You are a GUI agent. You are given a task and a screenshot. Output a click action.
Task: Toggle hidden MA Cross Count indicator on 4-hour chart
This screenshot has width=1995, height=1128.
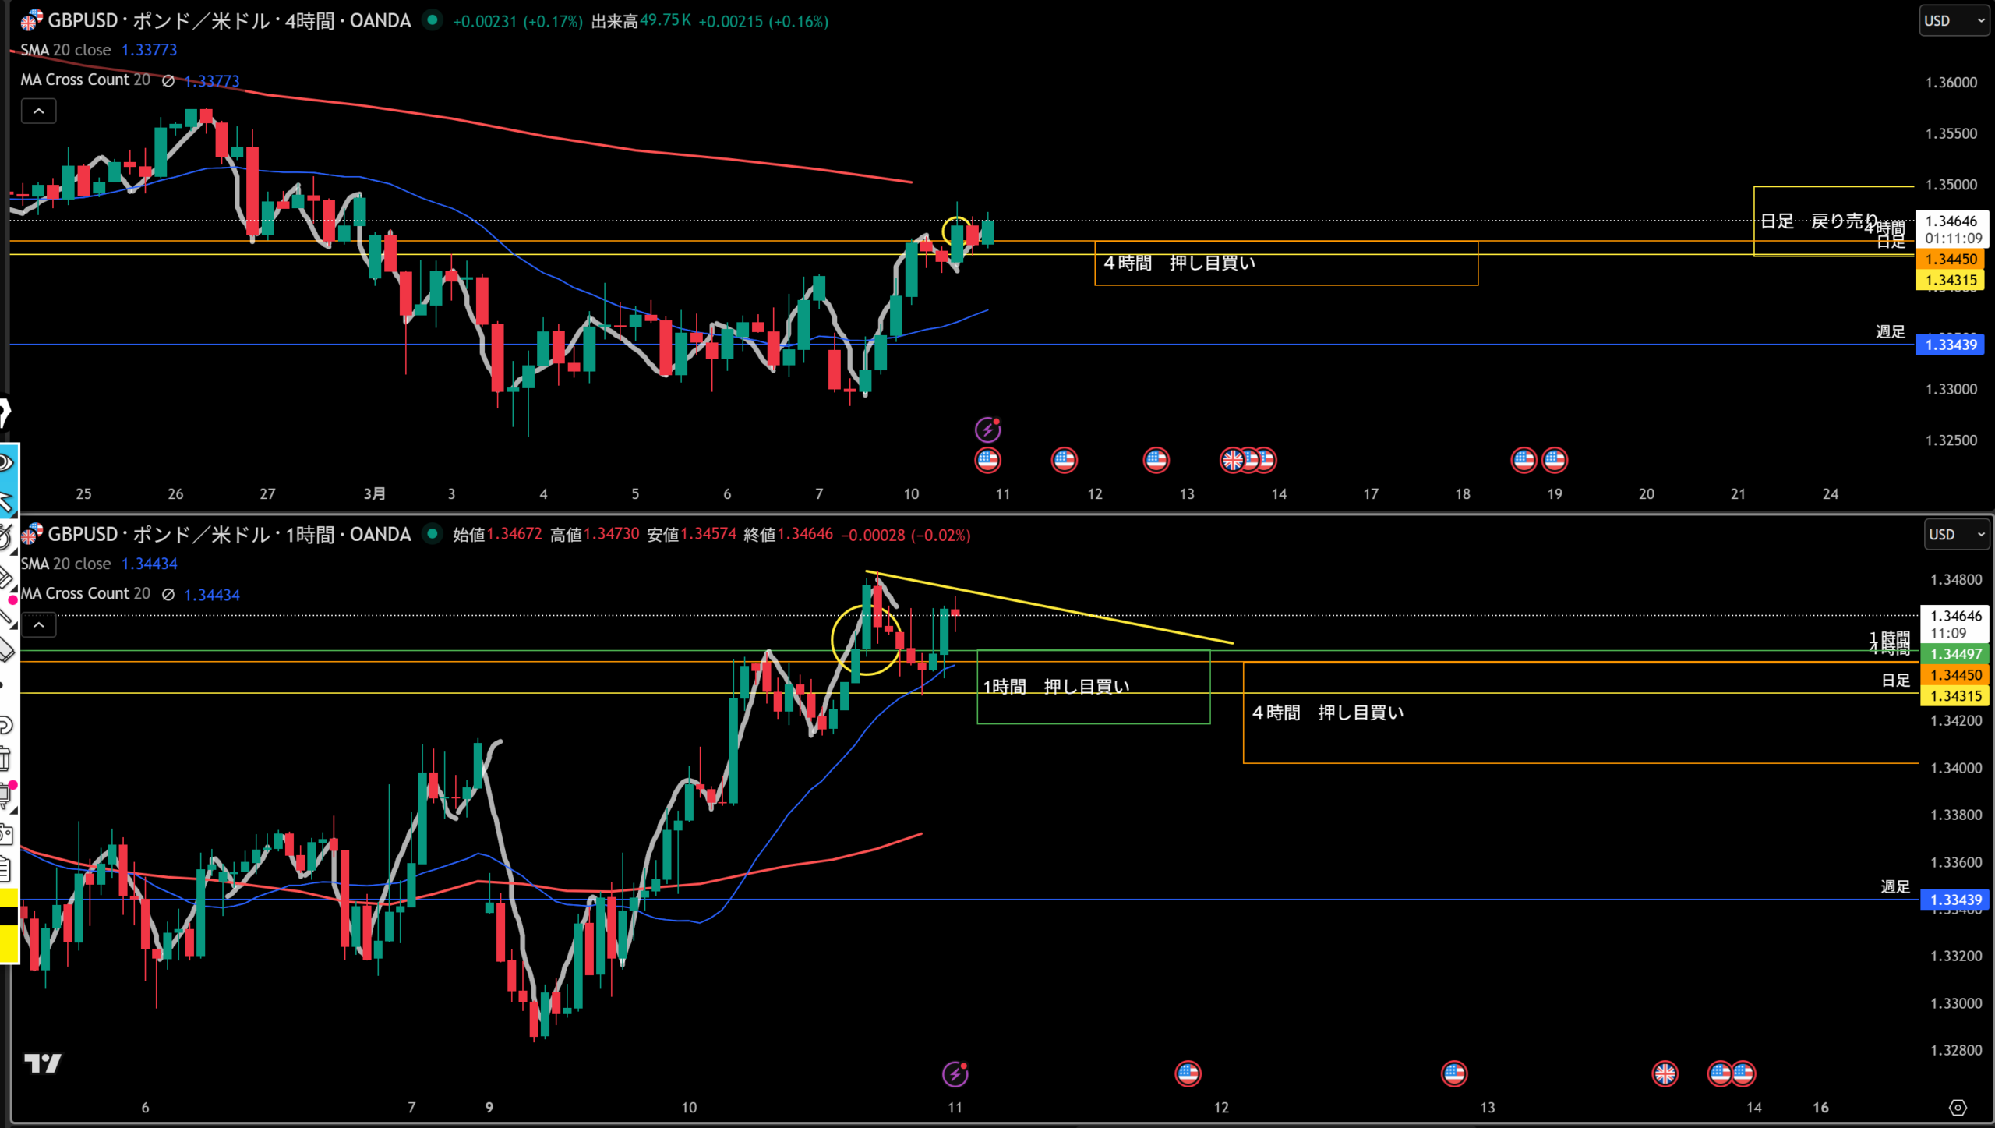(168, 80)
